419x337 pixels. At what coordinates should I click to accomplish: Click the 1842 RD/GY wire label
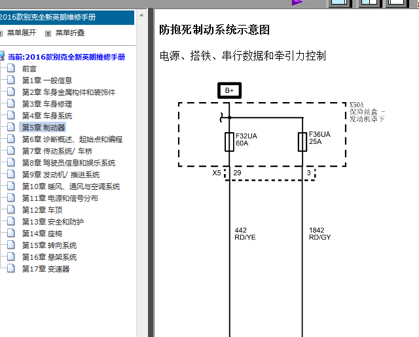tap(320, 234)
